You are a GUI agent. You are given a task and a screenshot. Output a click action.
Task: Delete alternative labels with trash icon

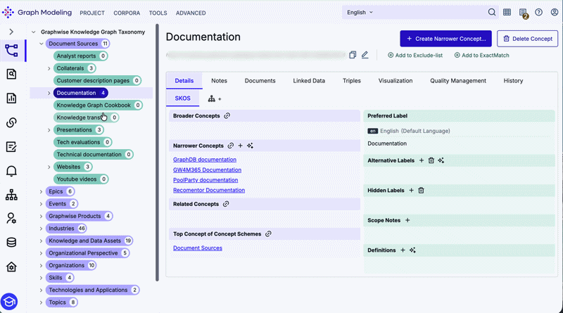pyautogui.click(x=431, y=160)
